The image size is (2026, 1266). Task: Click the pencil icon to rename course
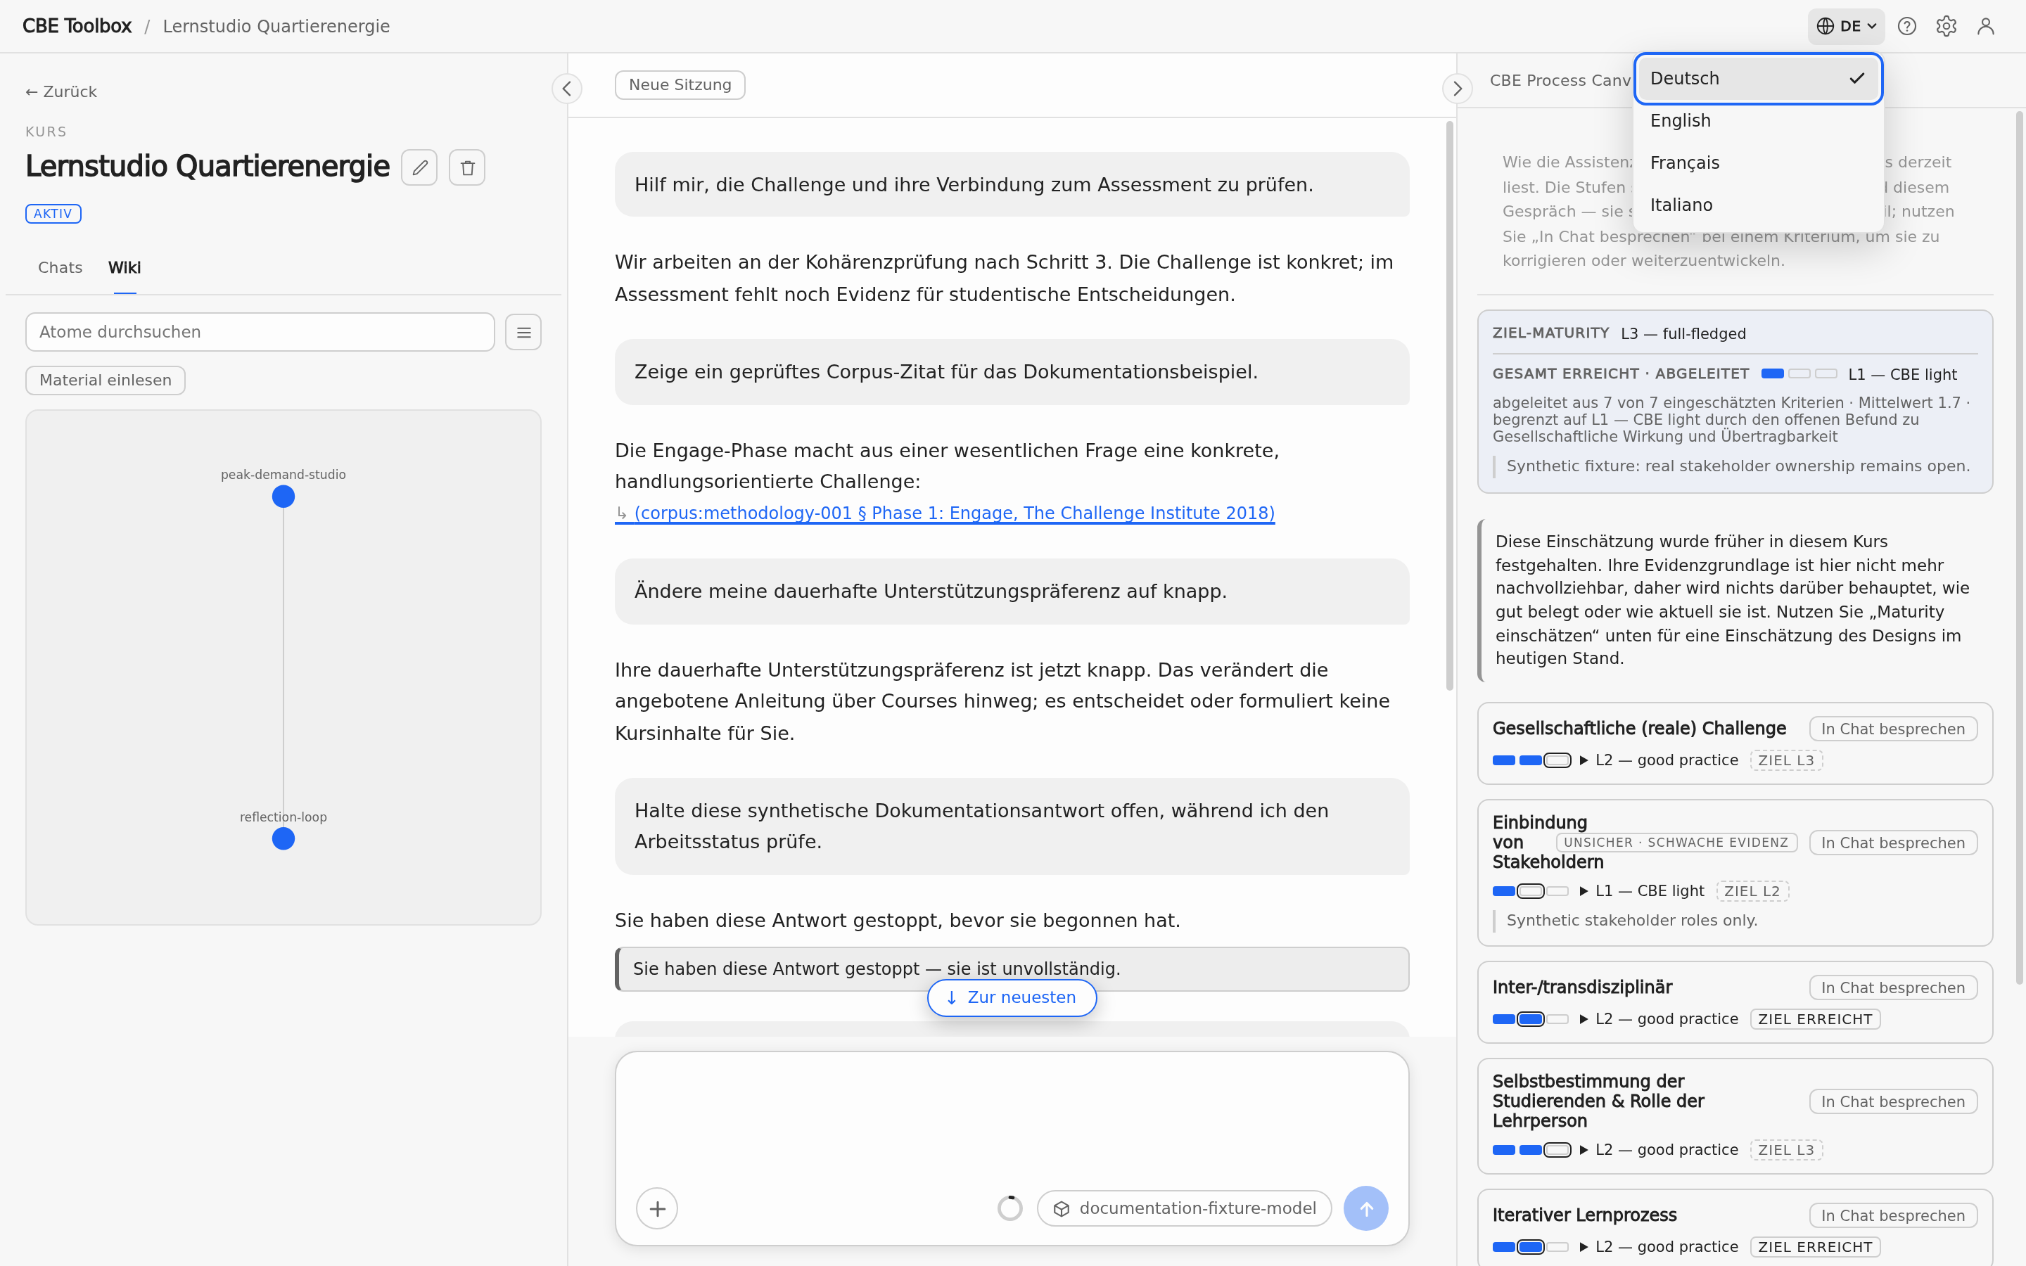click(x=419, y=167)
